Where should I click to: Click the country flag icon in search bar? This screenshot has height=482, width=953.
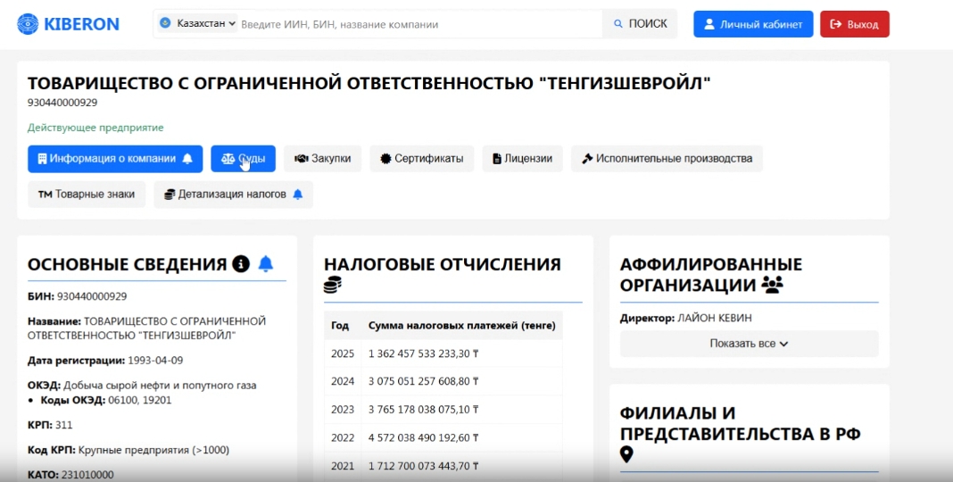click(165, 23)
